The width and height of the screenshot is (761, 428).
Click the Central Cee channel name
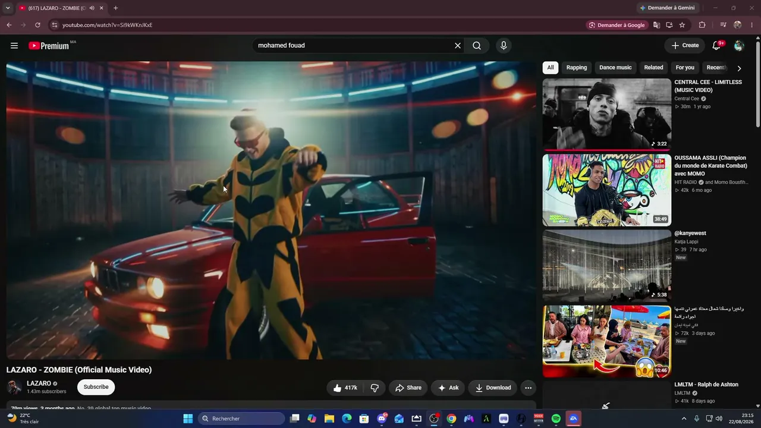click(x=687, y=99)
